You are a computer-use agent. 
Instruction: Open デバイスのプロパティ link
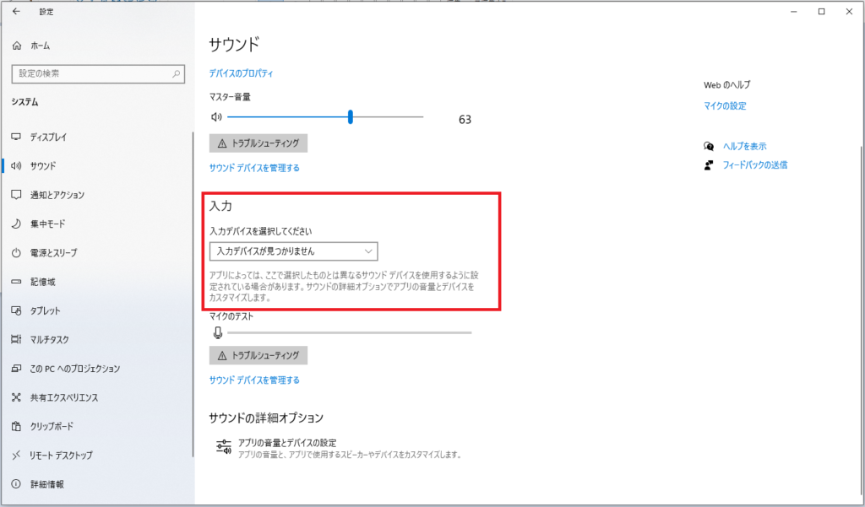[x=243, y=73]
